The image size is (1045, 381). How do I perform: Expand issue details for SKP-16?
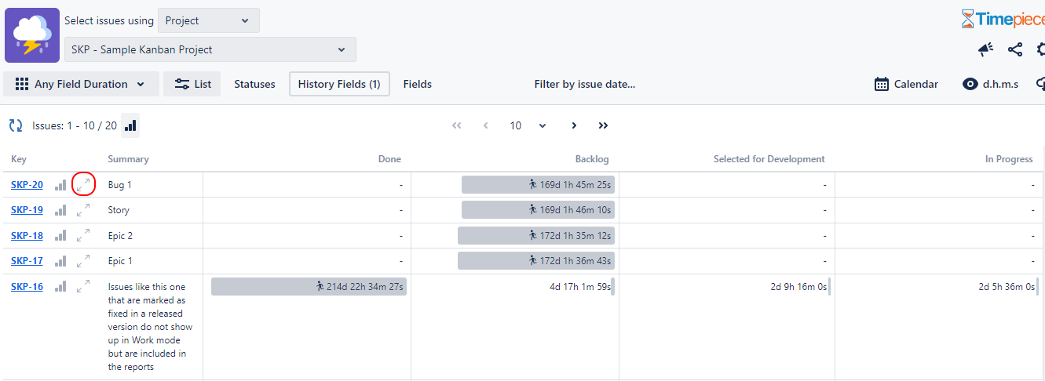pos(83,287)
